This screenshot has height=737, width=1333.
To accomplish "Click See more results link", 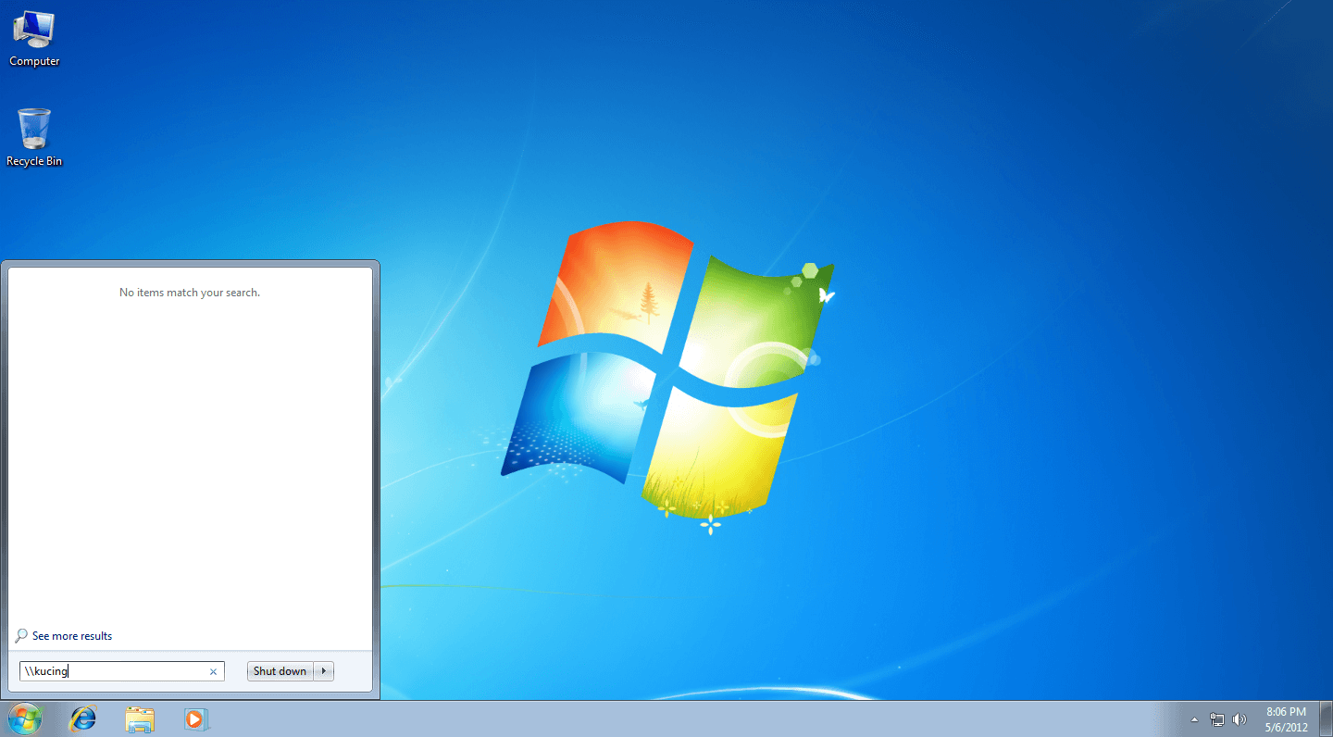I will [72, 636].
